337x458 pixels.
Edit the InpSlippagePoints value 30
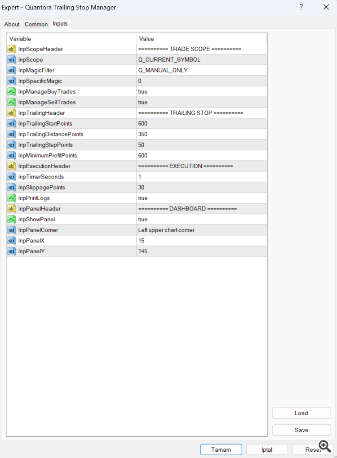click(202, 188)
